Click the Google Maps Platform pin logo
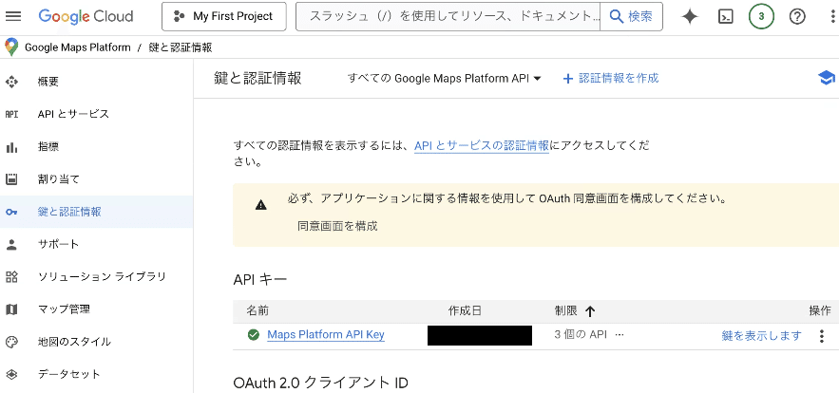 coord(11,47)
